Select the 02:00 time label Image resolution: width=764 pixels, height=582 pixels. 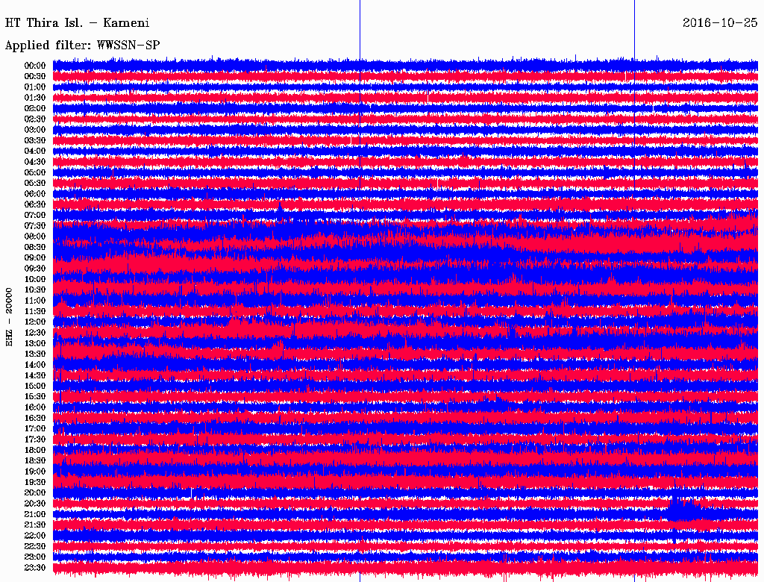tap(35, 108)
